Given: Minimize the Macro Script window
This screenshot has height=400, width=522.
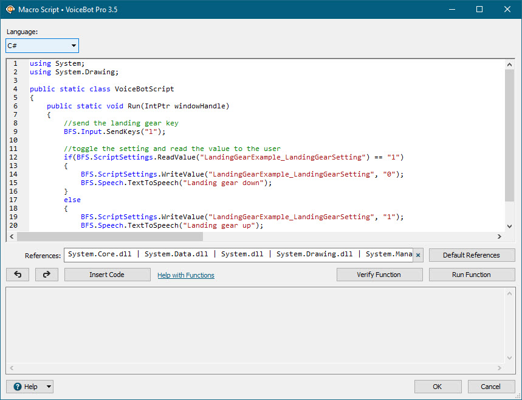Looking at the screenshot, I should coord(452,9).
